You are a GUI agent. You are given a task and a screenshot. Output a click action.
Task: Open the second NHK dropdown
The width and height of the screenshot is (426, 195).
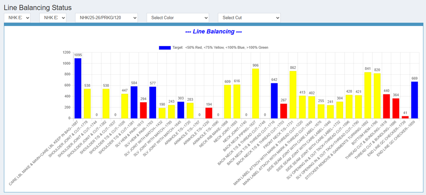(53, 18)
